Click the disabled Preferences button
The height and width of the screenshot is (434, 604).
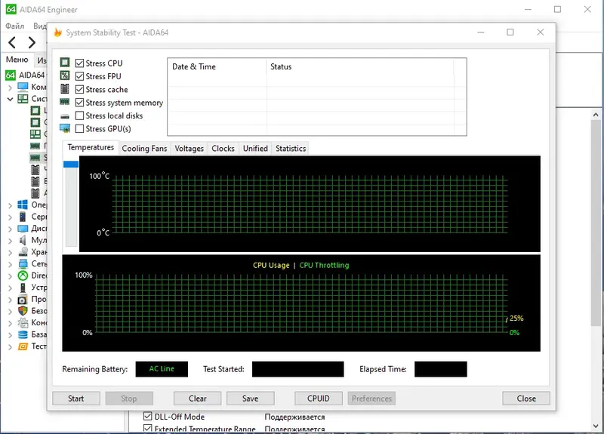point(371,399)
